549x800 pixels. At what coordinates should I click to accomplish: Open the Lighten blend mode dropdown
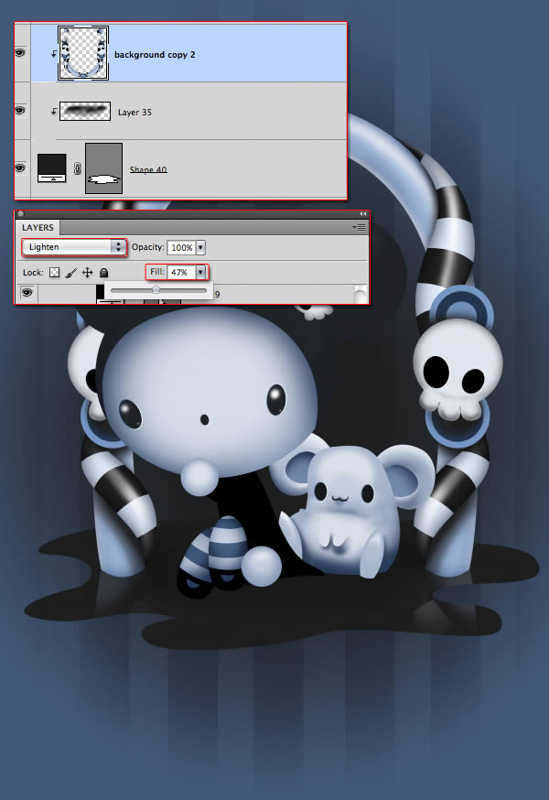pos(74,247)
